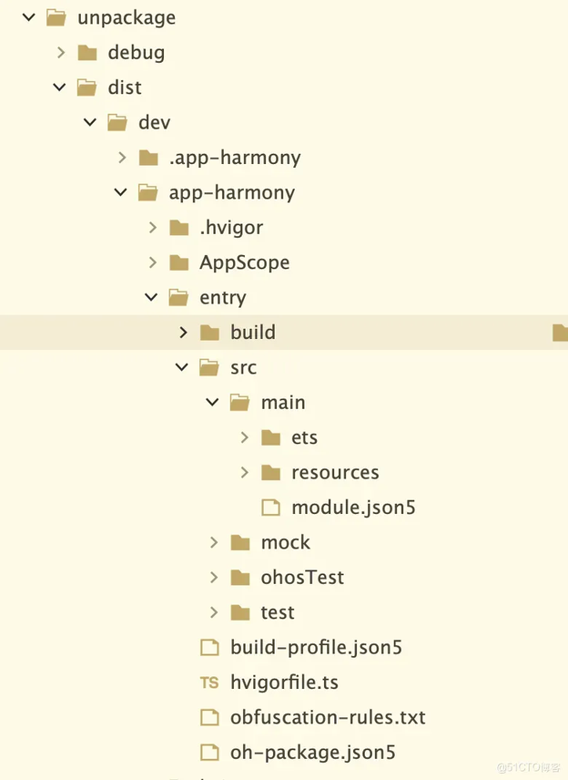Expand the debug folder chevron
Image resolution: width=568 pixels, height=780 pixels.
(61, 52)
